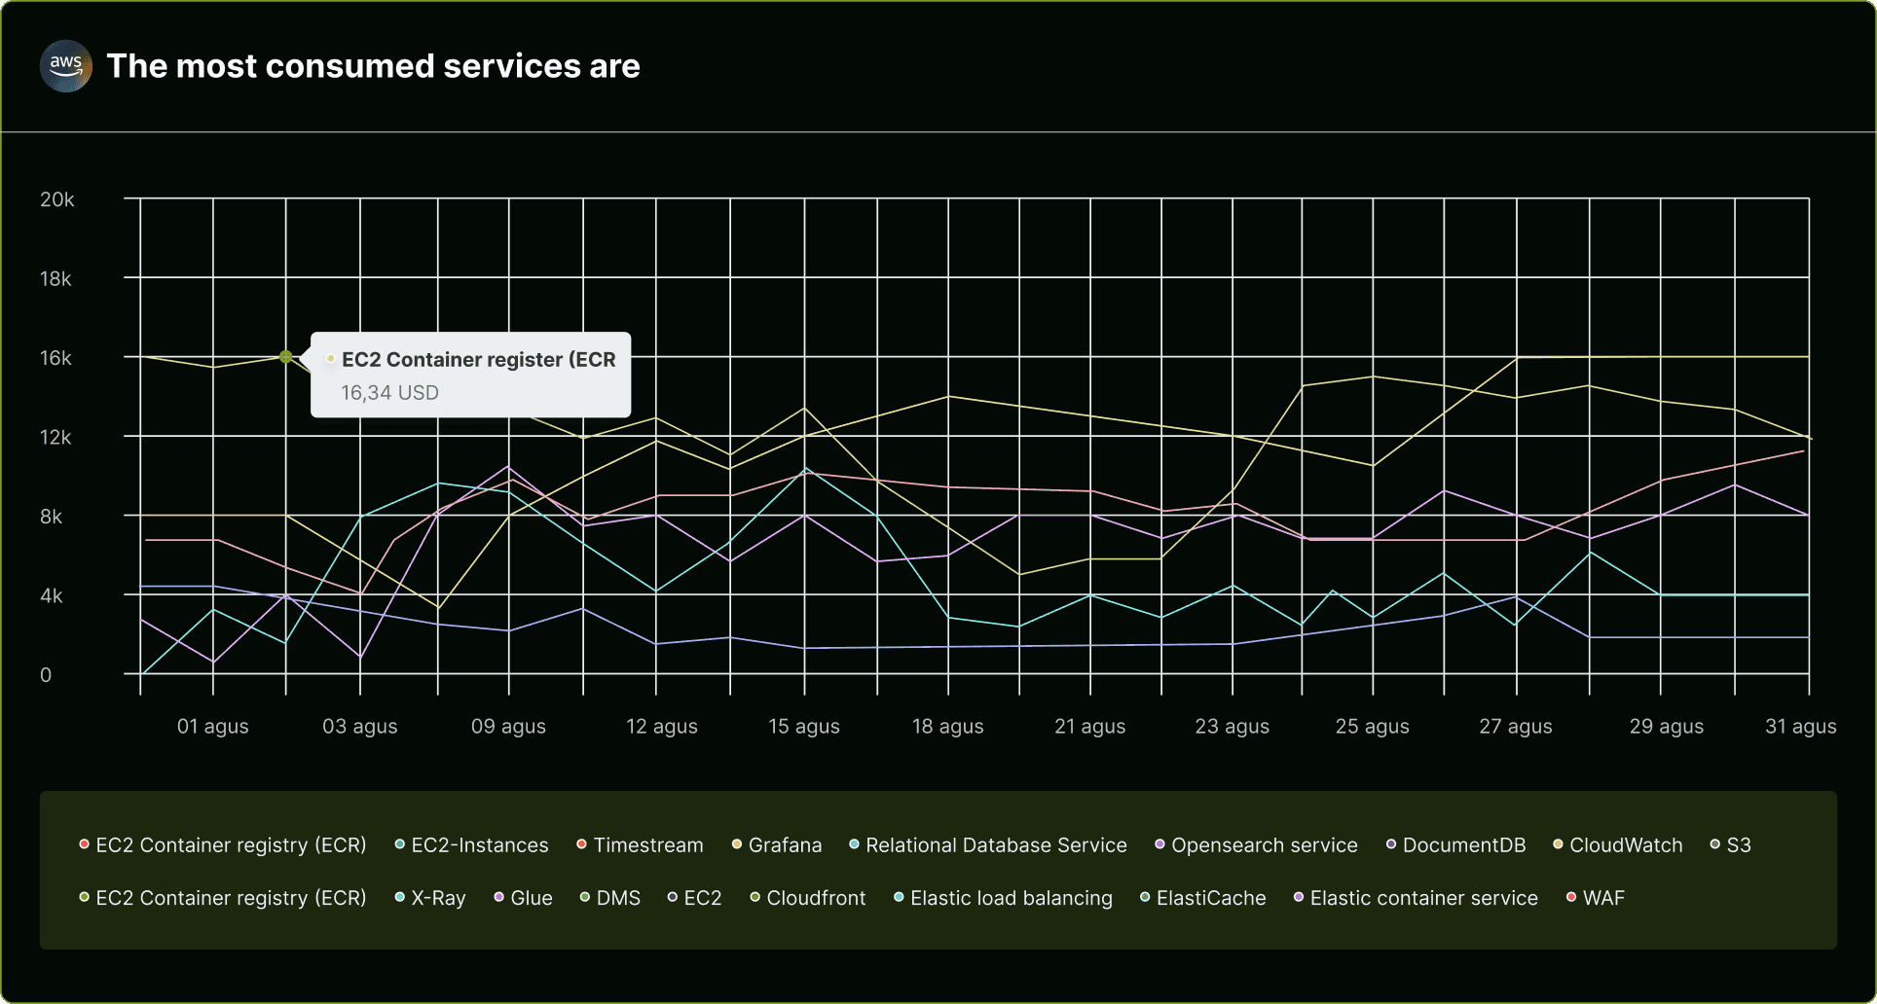Click the Timestream legend color dot

click(580, 844)
